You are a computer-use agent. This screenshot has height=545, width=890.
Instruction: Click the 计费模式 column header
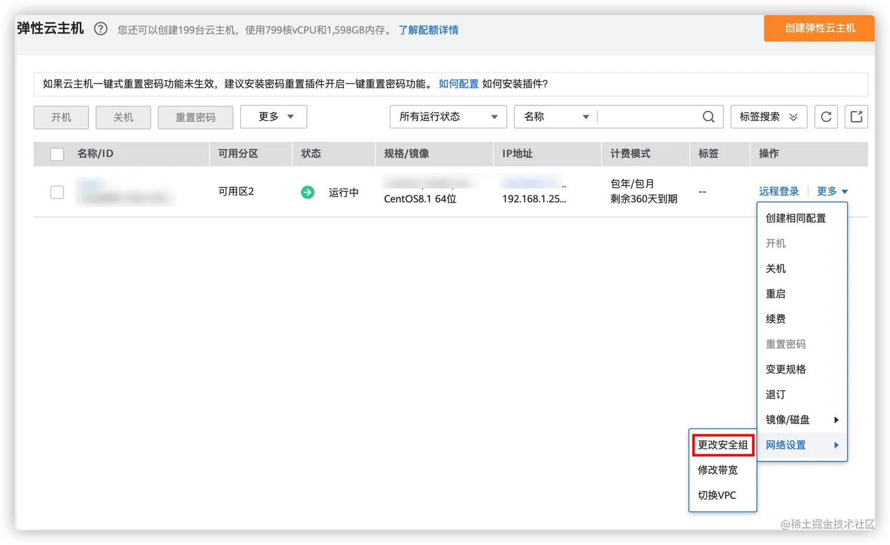pyautogui.click(x=630, y=154)
